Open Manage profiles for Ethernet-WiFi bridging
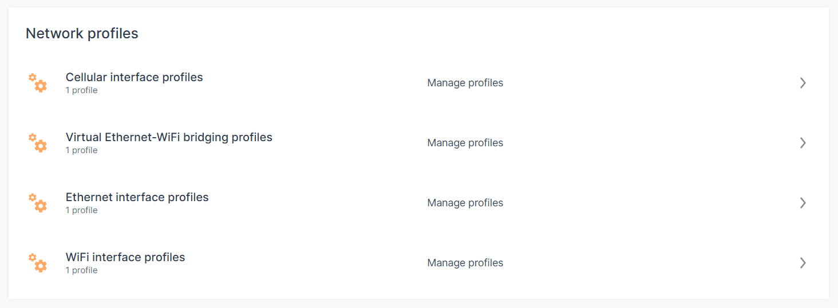The image size is (838, 308). pyautogui.click(x=465, y=143)
